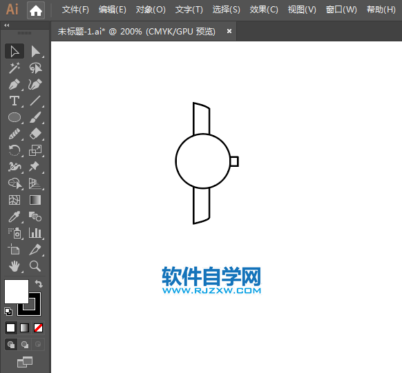This screenshot has width=402, height=373.
Task: Switch to the 未标题-1.ai document tab
Action: tap(136, 32)
